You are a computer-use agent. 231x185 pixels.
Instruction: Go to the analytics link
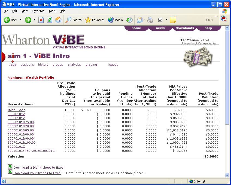point(74,64)
